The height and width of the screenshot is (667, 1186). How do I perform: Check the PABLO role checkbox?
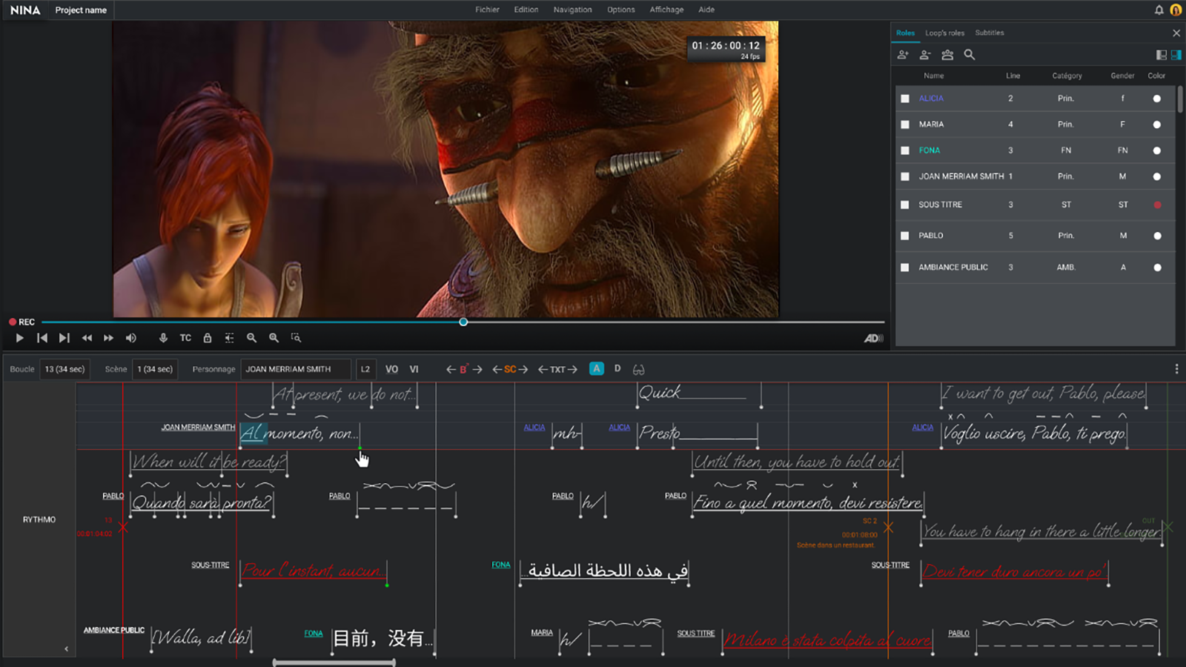pyautogui.click(x=905, y=236)
